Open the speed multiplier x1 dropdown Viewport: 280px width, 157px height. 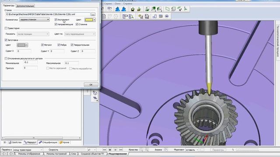click(92, 150)
